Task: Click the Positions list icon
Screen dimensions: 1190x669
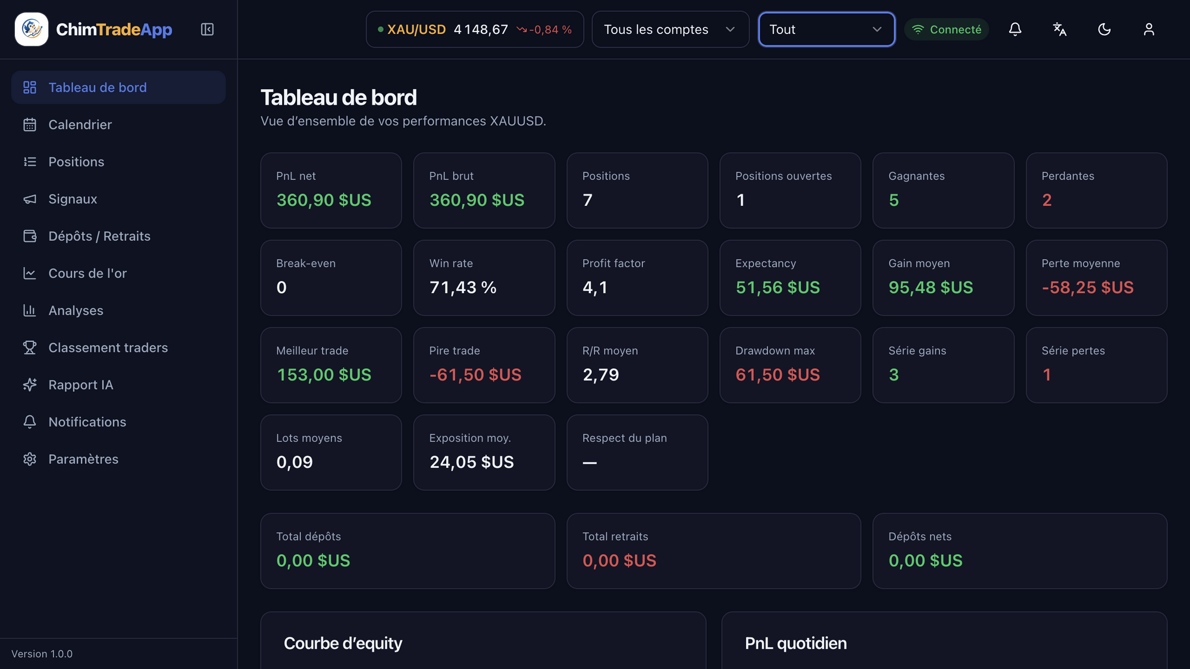Action: pyautogui.click(x=30, y=162)
